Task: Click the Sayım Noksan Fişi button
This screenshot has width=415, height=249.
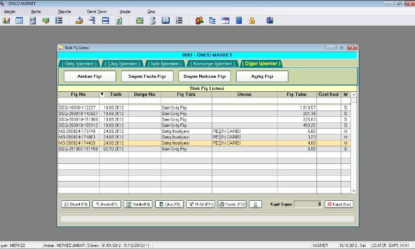Action: (x=204, y=76)
